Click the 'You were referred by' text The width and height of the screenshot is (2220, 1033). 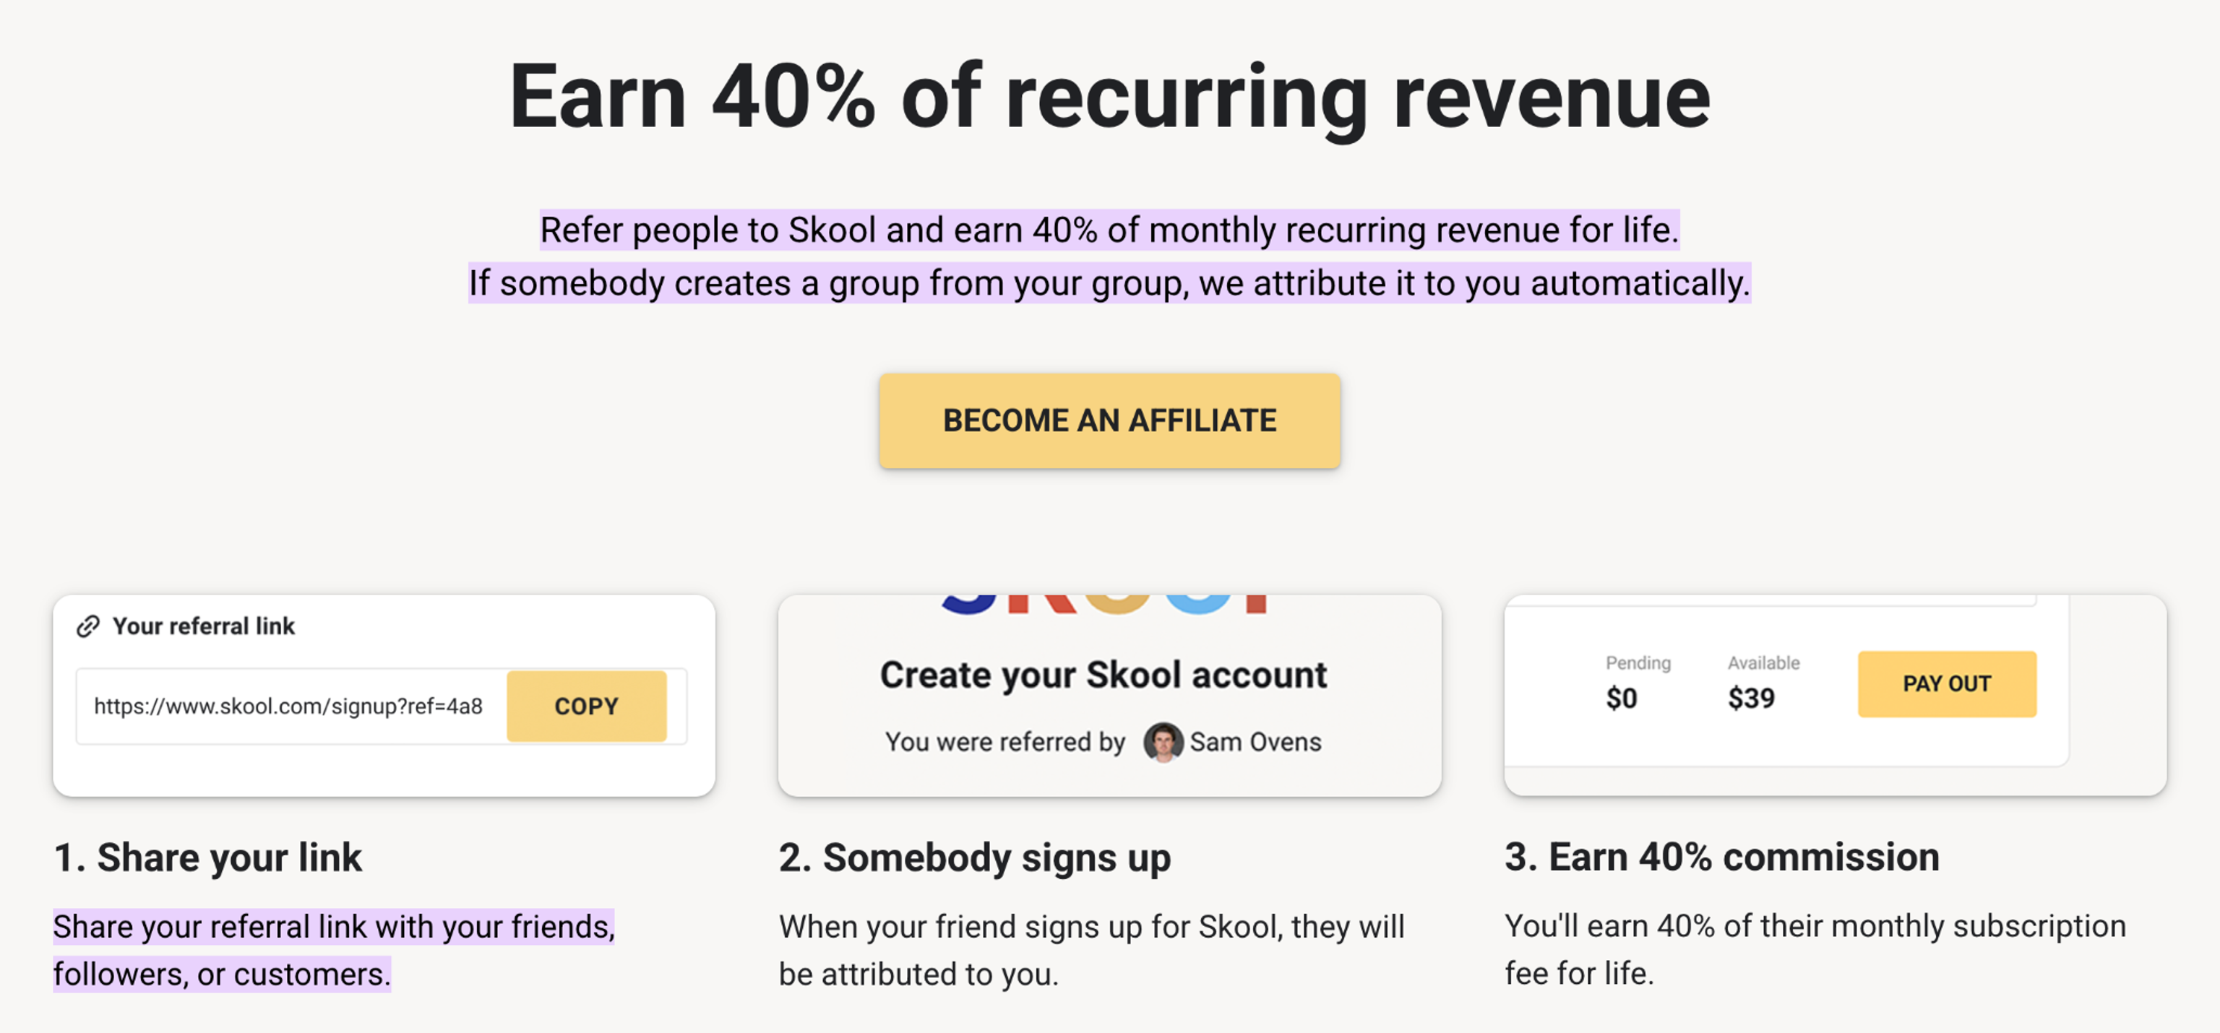pyautogui.click(x=1005, y=742)
